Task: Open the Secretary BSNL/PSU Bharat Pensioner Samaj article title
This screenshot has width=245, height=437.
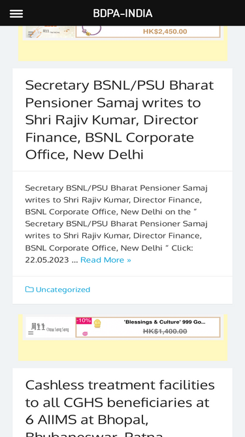Action: 120,120
